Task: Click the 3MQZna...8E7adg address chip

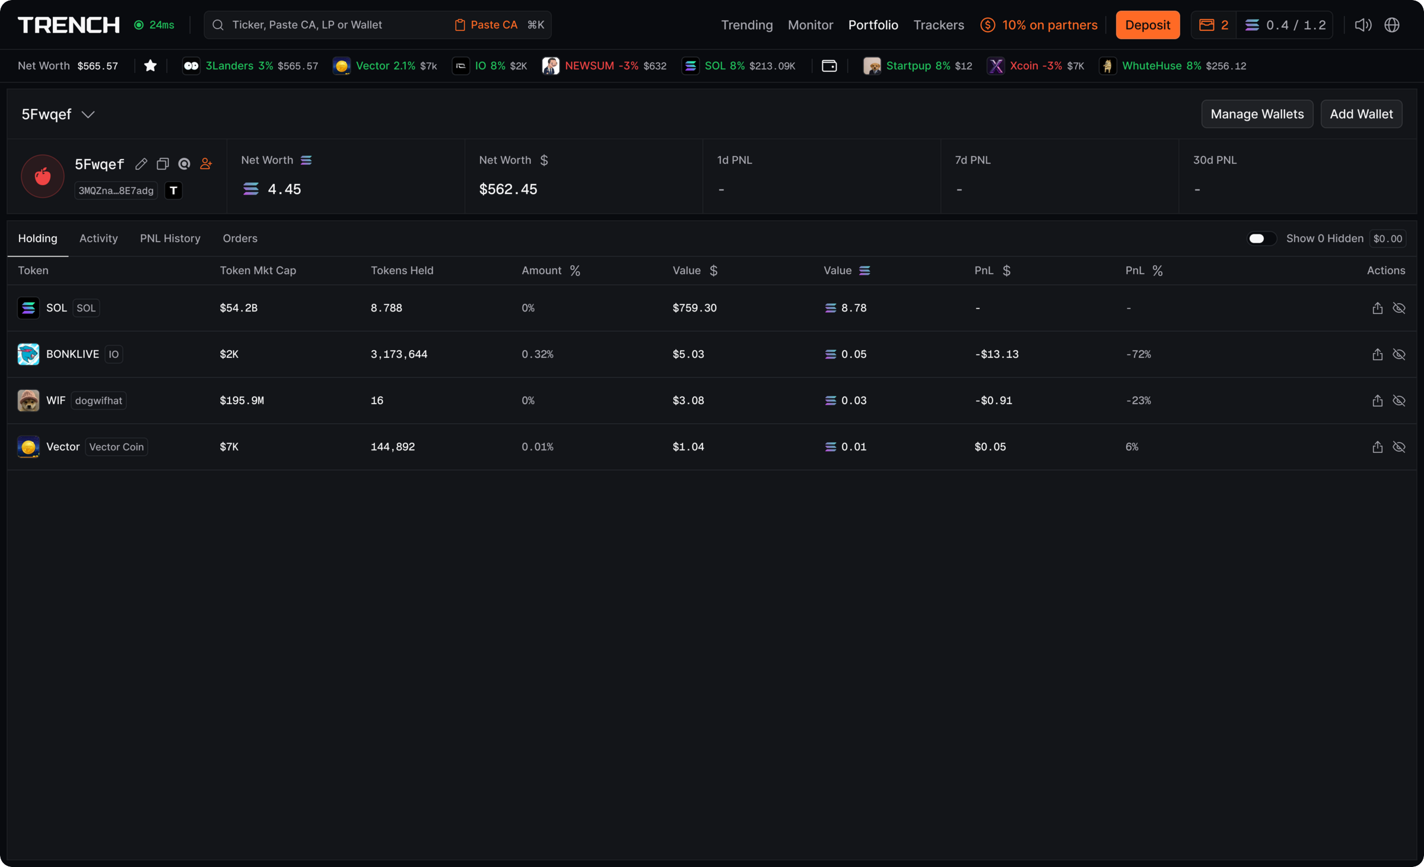Action: 116,190
